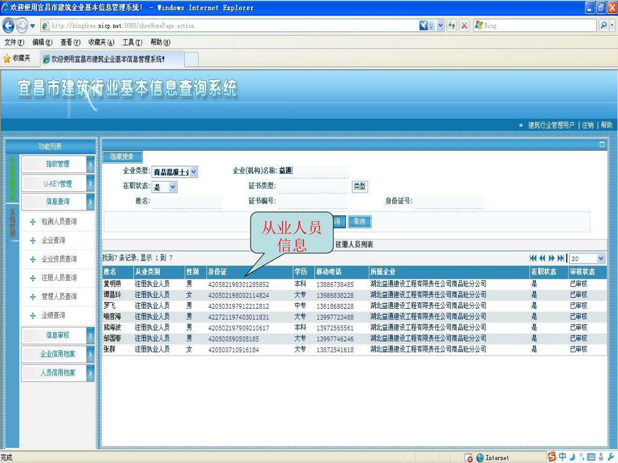This screenshot has width=618, height=463.
Task: Sort by the 姓名 column header
Action: click(118, 272)
